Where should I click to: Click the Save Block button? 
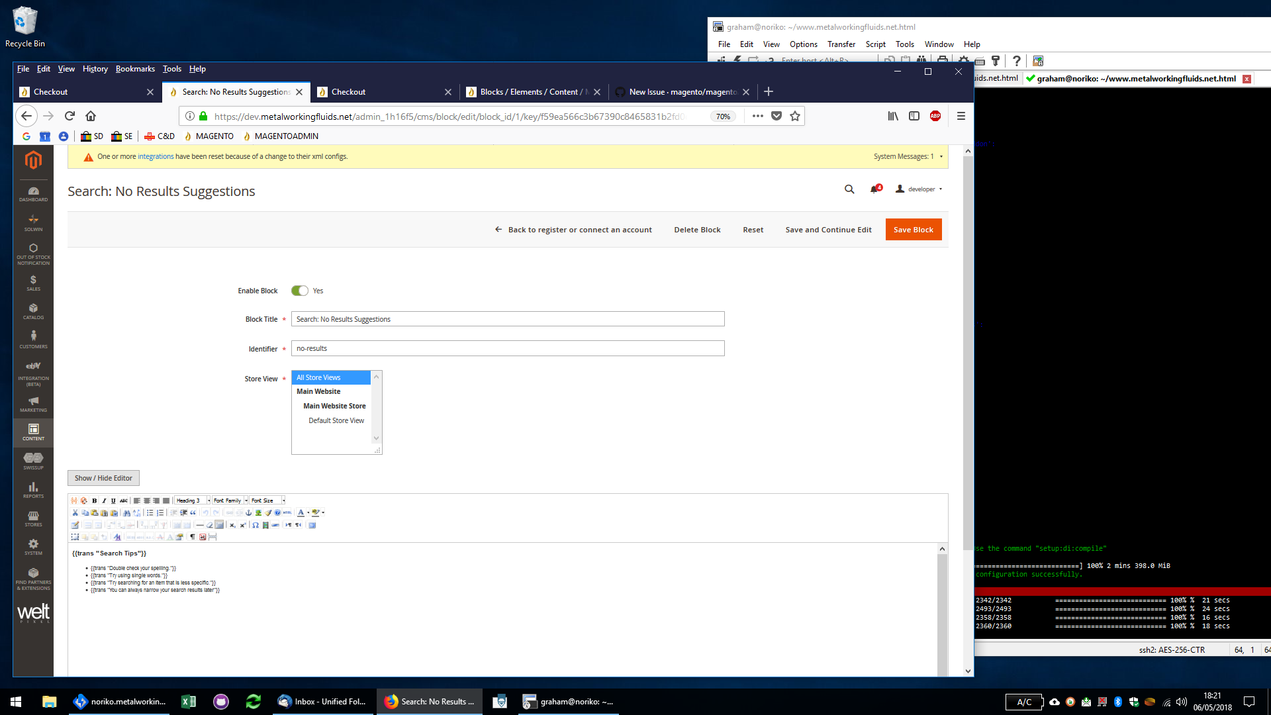click(913, 230)
